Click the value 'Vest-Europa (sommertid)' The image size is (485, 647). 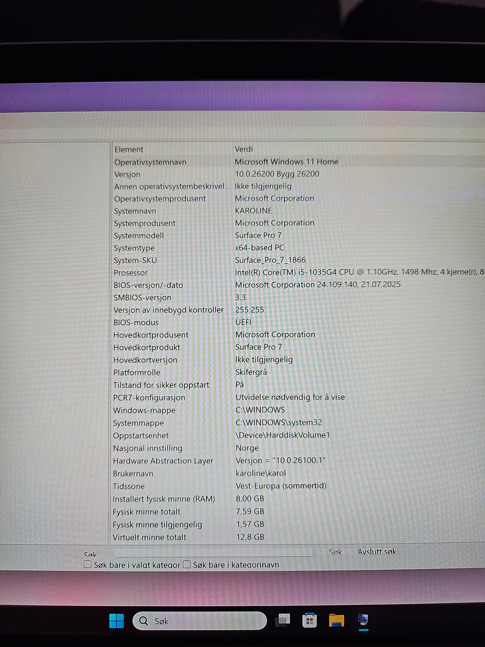pyautogui.click(x=281, y=486)
